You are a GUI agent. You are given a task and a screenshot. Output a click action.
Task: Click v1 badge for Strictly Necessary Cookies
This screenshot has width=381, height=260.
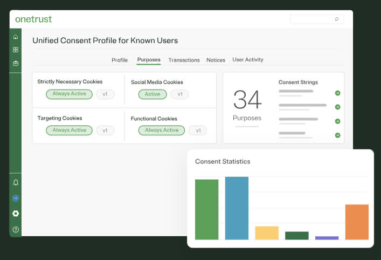tap(105, 94)
